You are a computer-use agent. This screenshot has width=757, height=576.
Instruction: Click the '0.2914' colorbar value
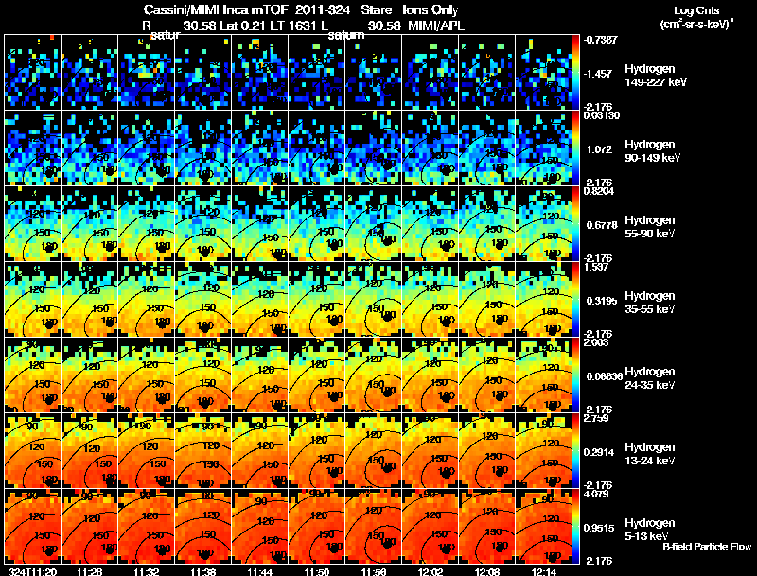[x=599, y=452]
